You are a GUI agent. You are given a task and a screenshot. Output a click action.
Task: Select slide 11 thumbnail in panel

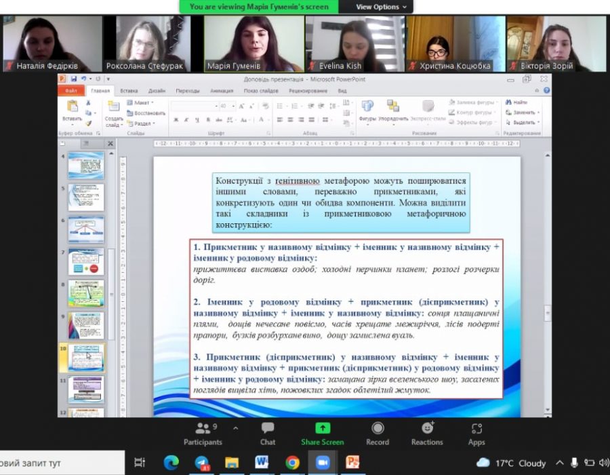pyautogui.click(x=85, y=389)
